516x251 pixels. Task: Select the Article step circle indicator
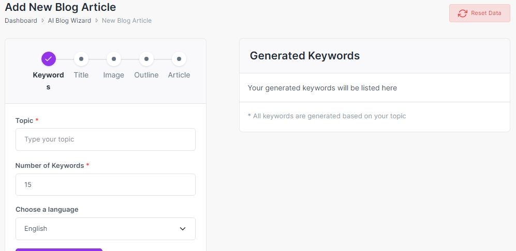pyautogui.click(x=179, y=59)
